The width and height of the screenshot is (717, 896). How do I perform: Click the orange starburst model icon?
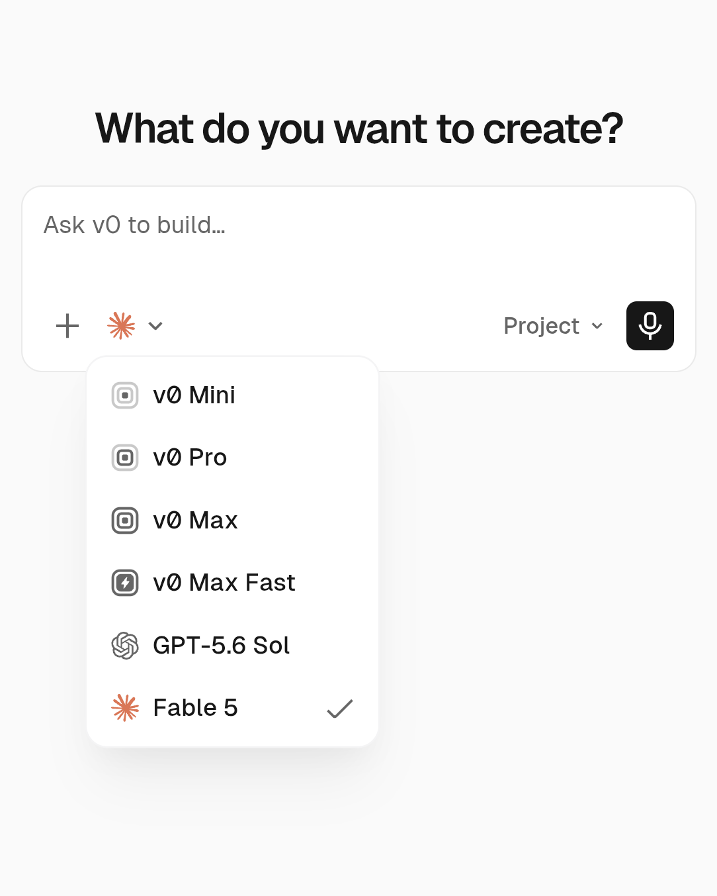pyautogui.click(x=122, y=326)
